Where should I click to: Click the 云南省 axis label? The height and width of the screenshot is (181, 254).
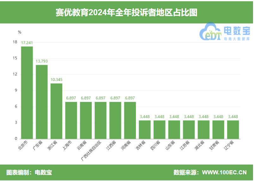pyautogui.click(x=82, y=145)
